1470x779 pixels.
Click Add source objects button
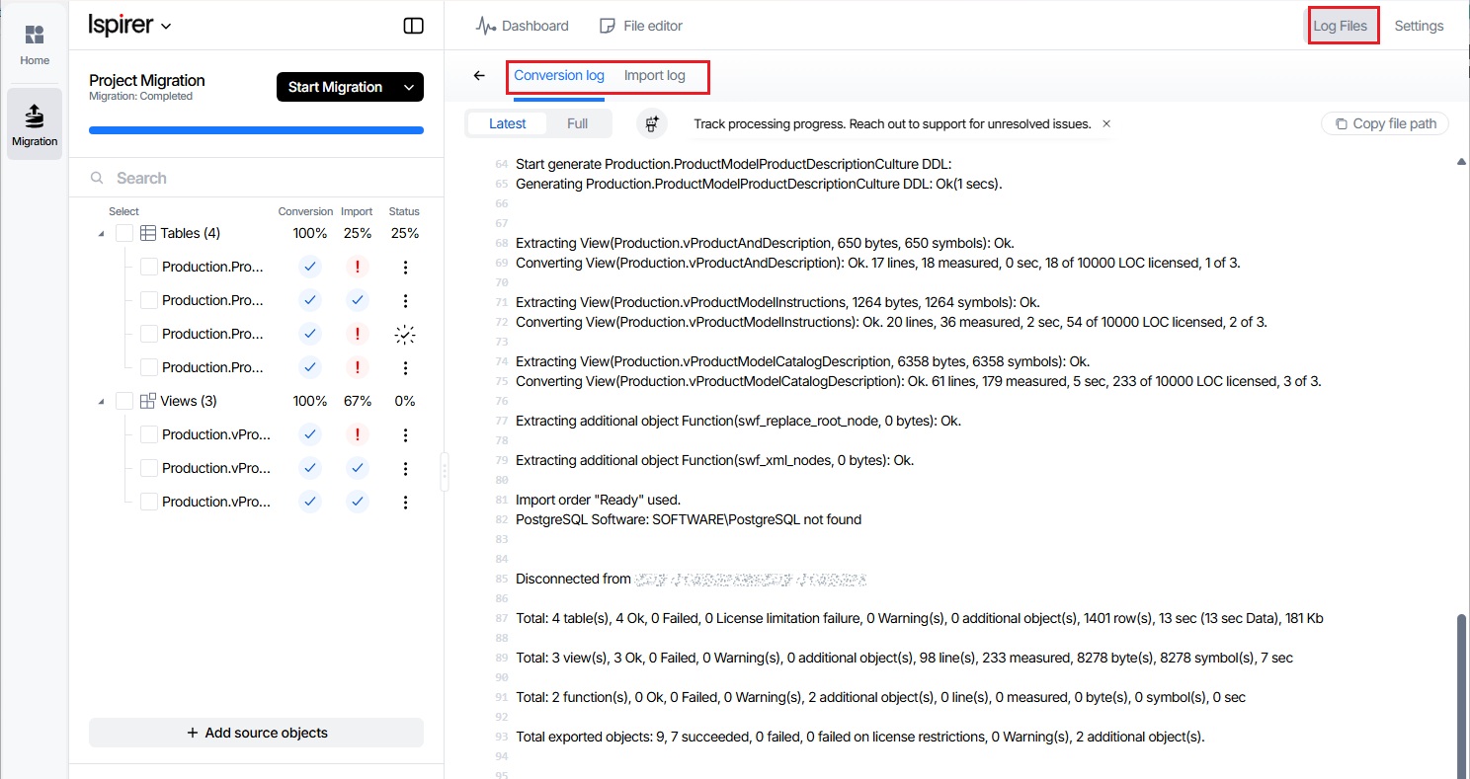click(256, 733)
